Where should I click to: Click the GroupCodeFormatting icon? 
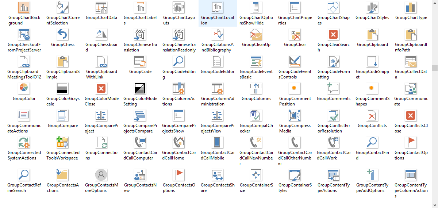(x=334, y=62)
